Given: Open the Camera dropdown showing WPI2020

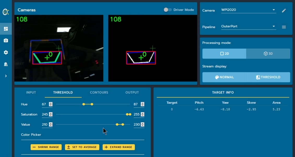Looking at the screenshot, I should (249, 10).
